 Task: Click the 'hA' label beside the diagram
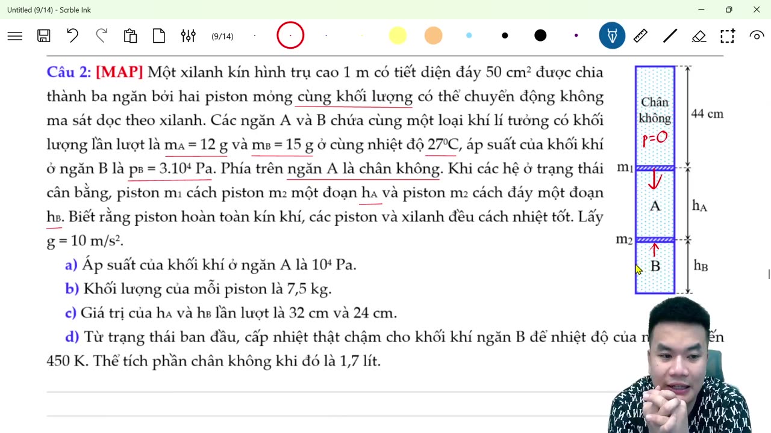tap(699, 206)
